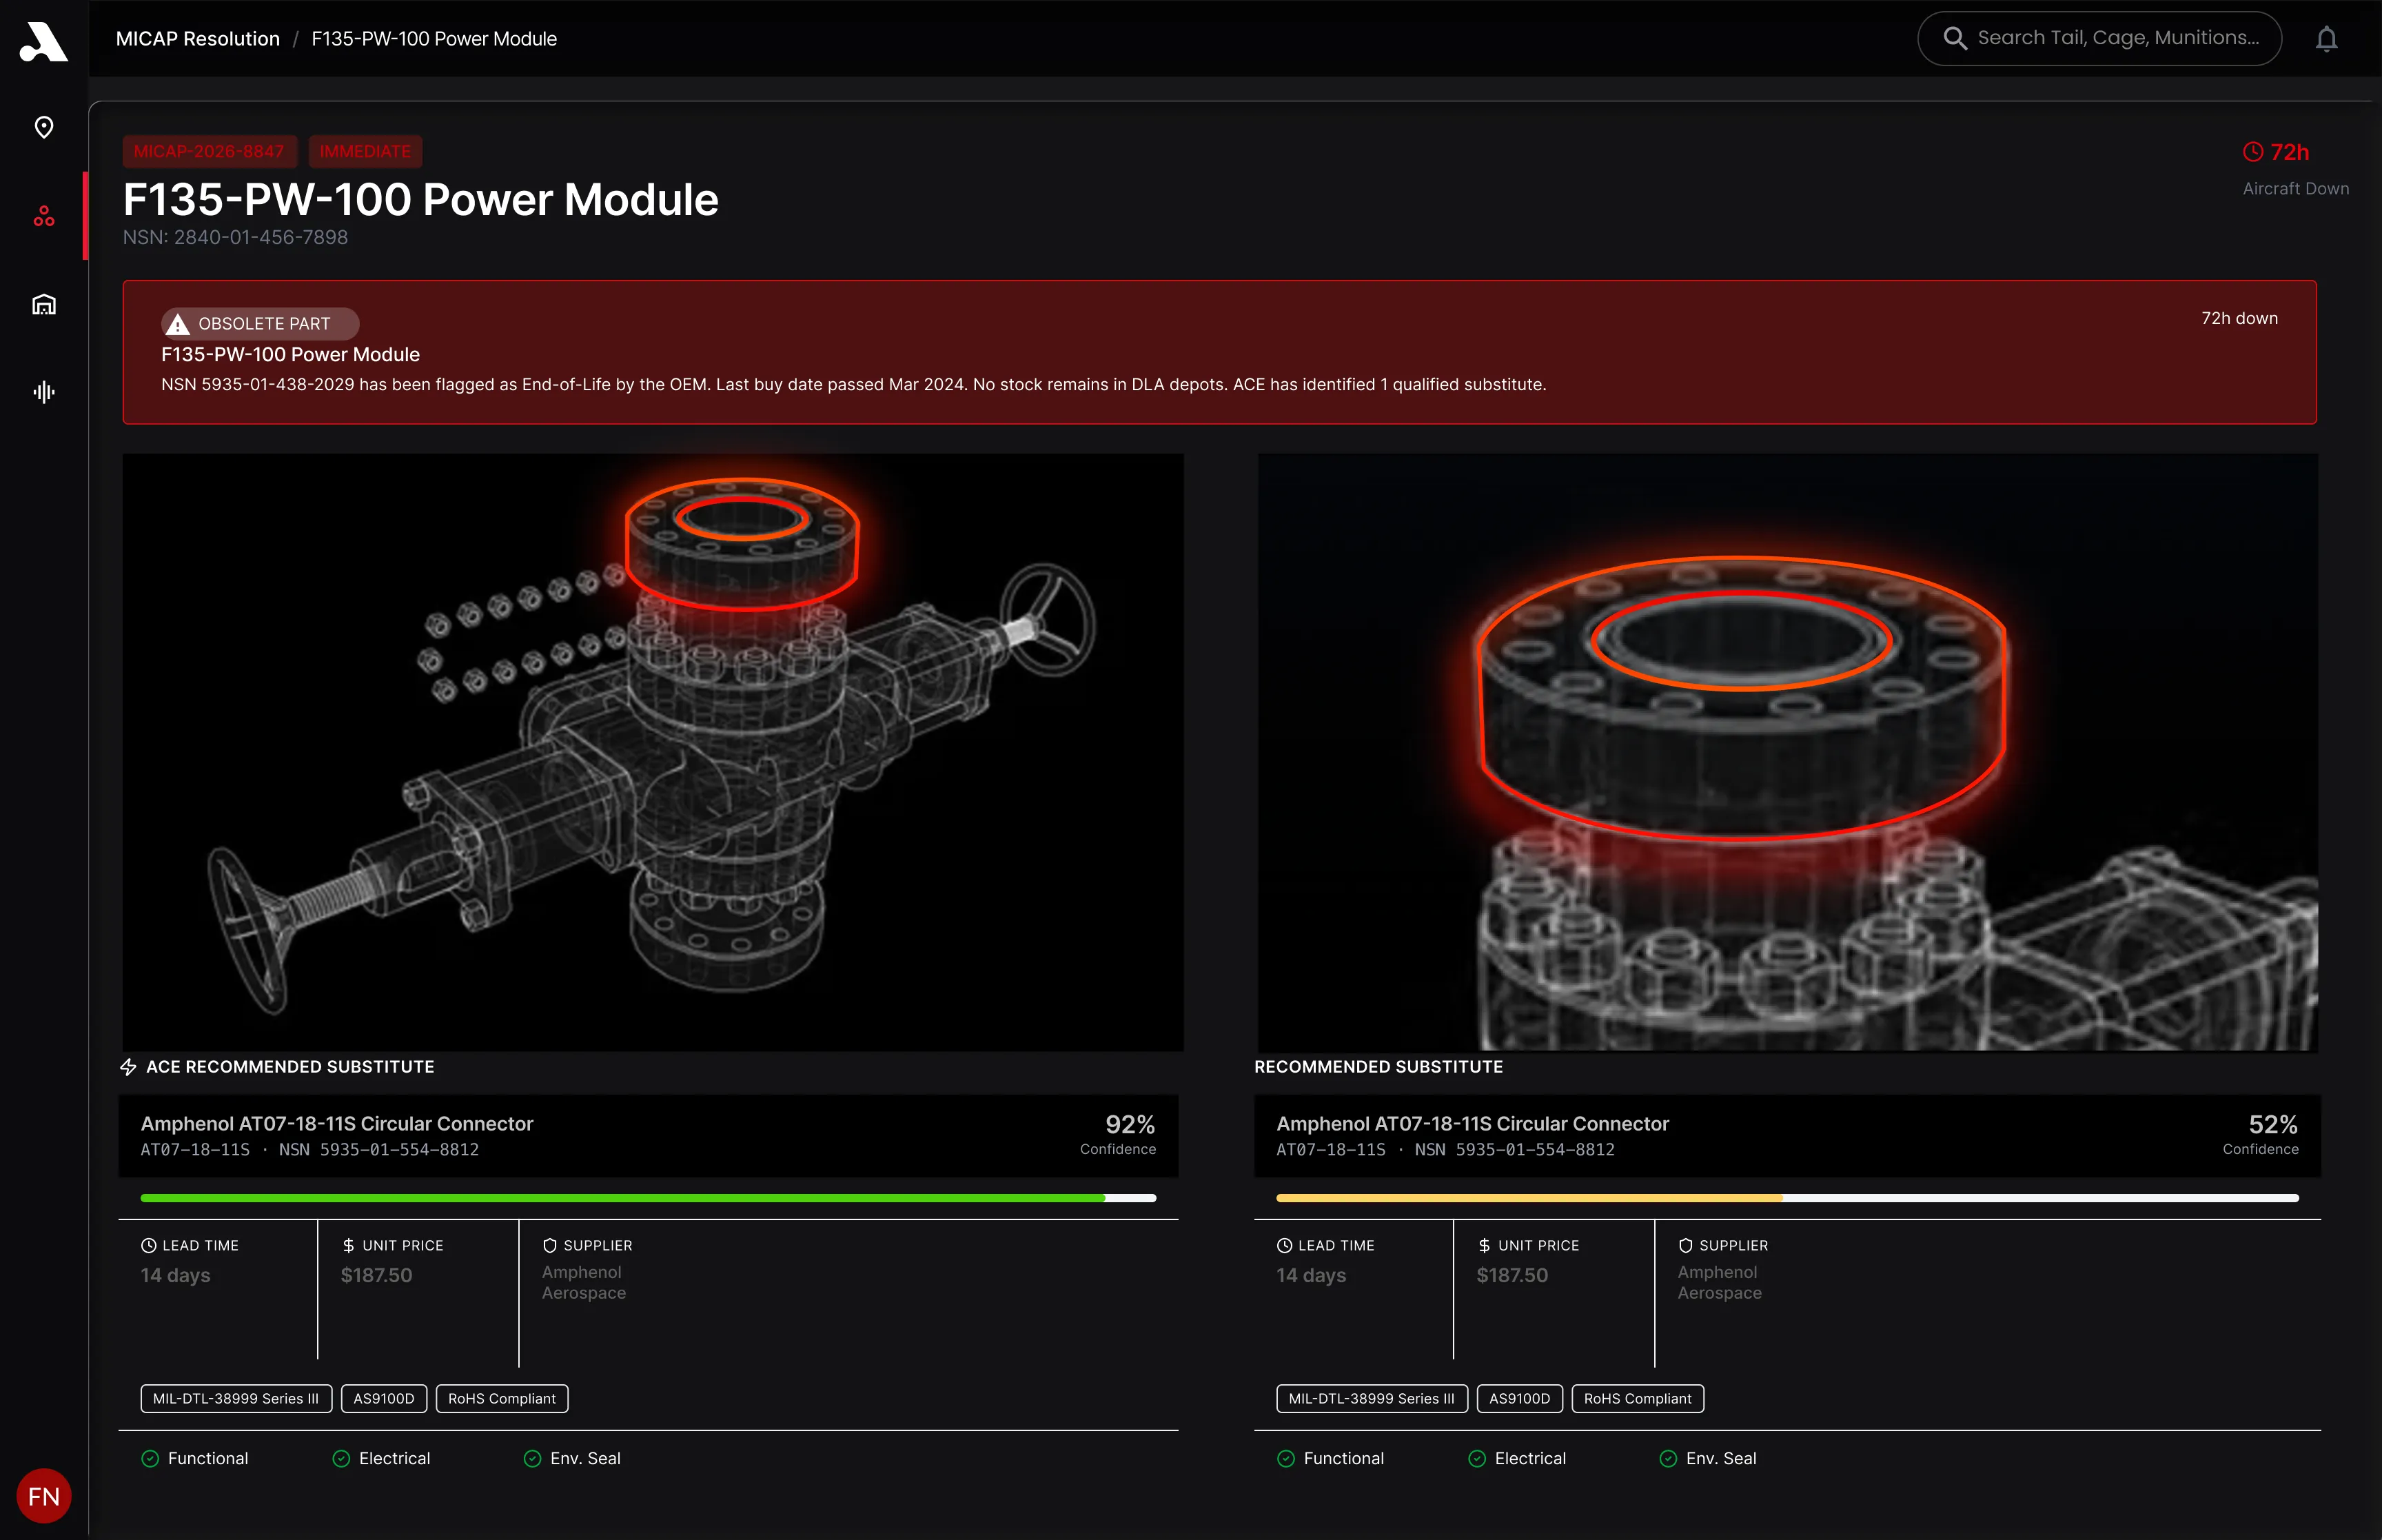Click the ACE RECOMMENDED SUBSTITUTE heading
This screenshot has height=1540, width=2382.
(290, 1067)
